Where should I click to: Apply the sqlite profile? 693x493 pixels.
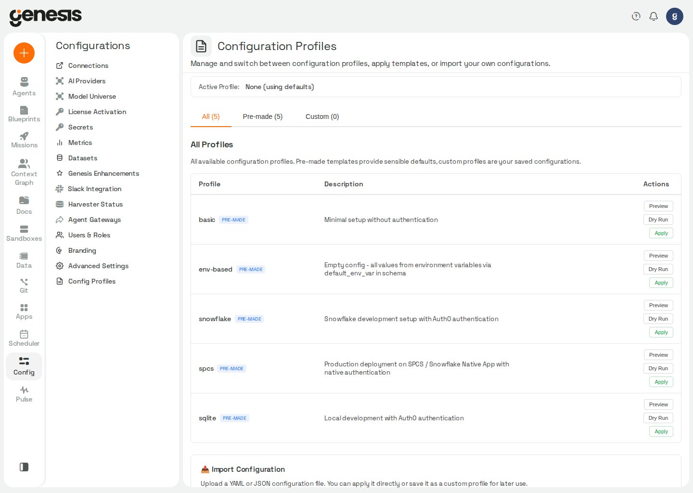coord(661,431)
